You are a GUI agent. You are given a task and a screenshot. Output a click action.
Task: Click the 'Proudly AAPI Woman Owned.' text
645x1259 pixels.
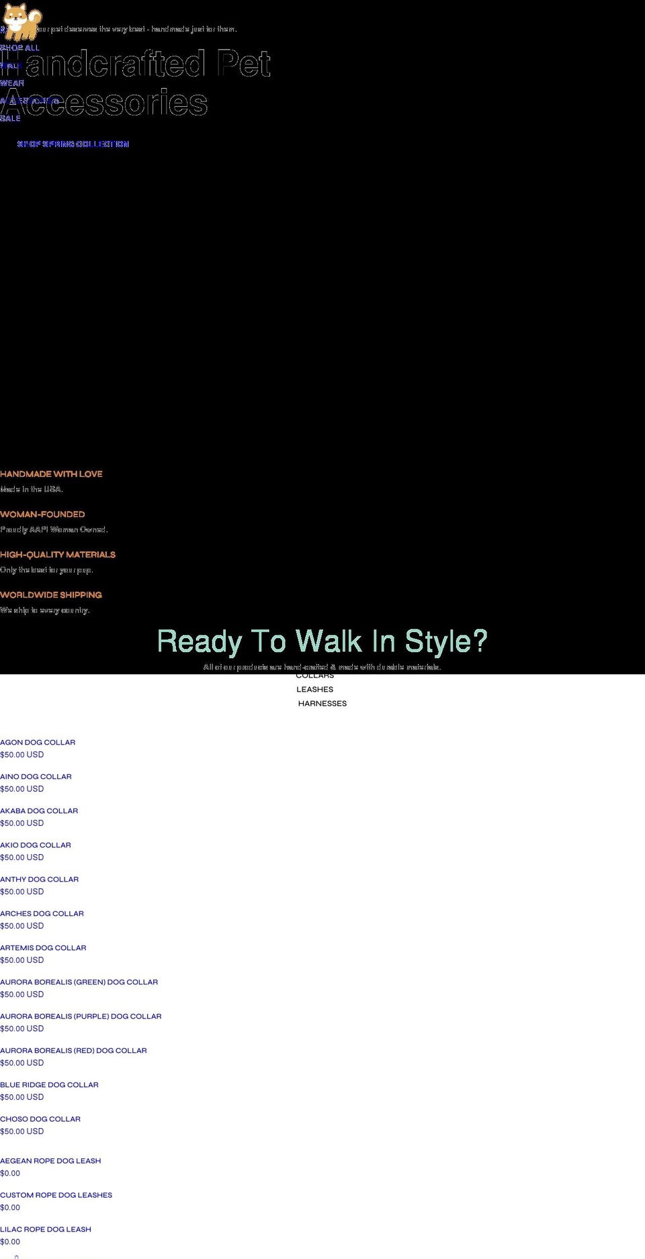click(x=54, y=530)
